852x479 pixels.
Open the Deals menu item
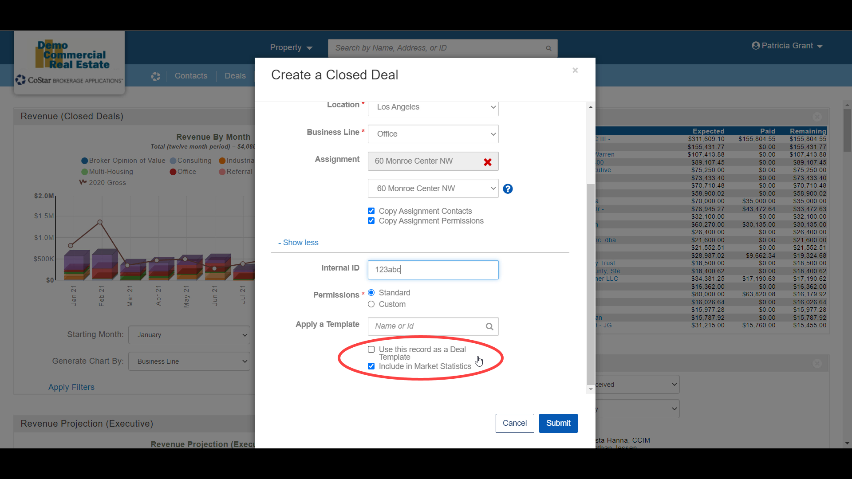coord(235,76)
